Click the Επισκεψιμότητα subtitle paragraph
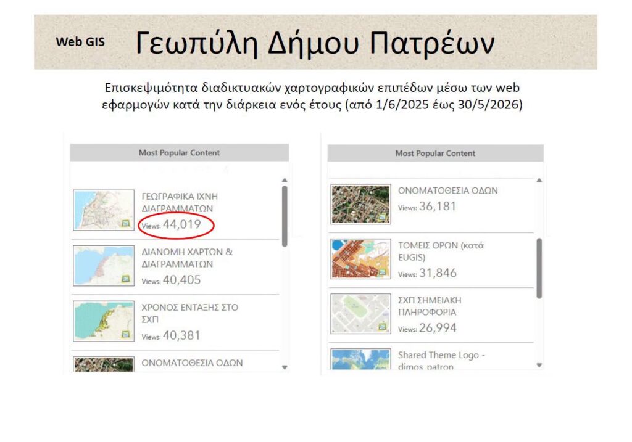The height and width of the screenshot is (442, 632). pos(312,96)
